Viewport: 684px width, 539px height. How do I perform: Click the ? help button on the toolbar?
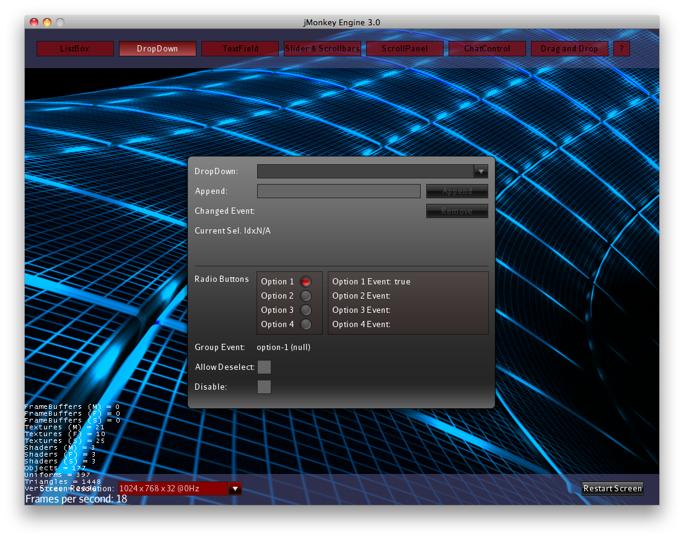tap(622, 48)
